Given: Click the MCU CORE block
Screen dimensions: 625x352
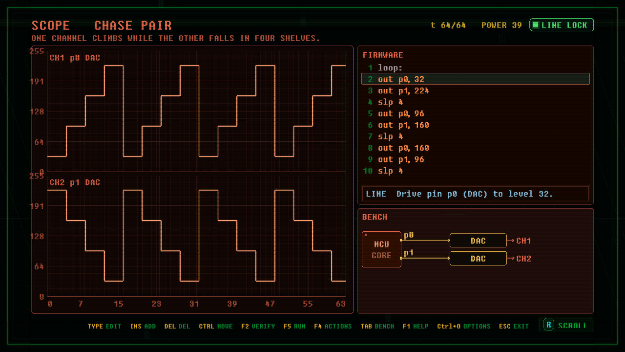Looking at the screenshot, I should [x=381, y=249].
